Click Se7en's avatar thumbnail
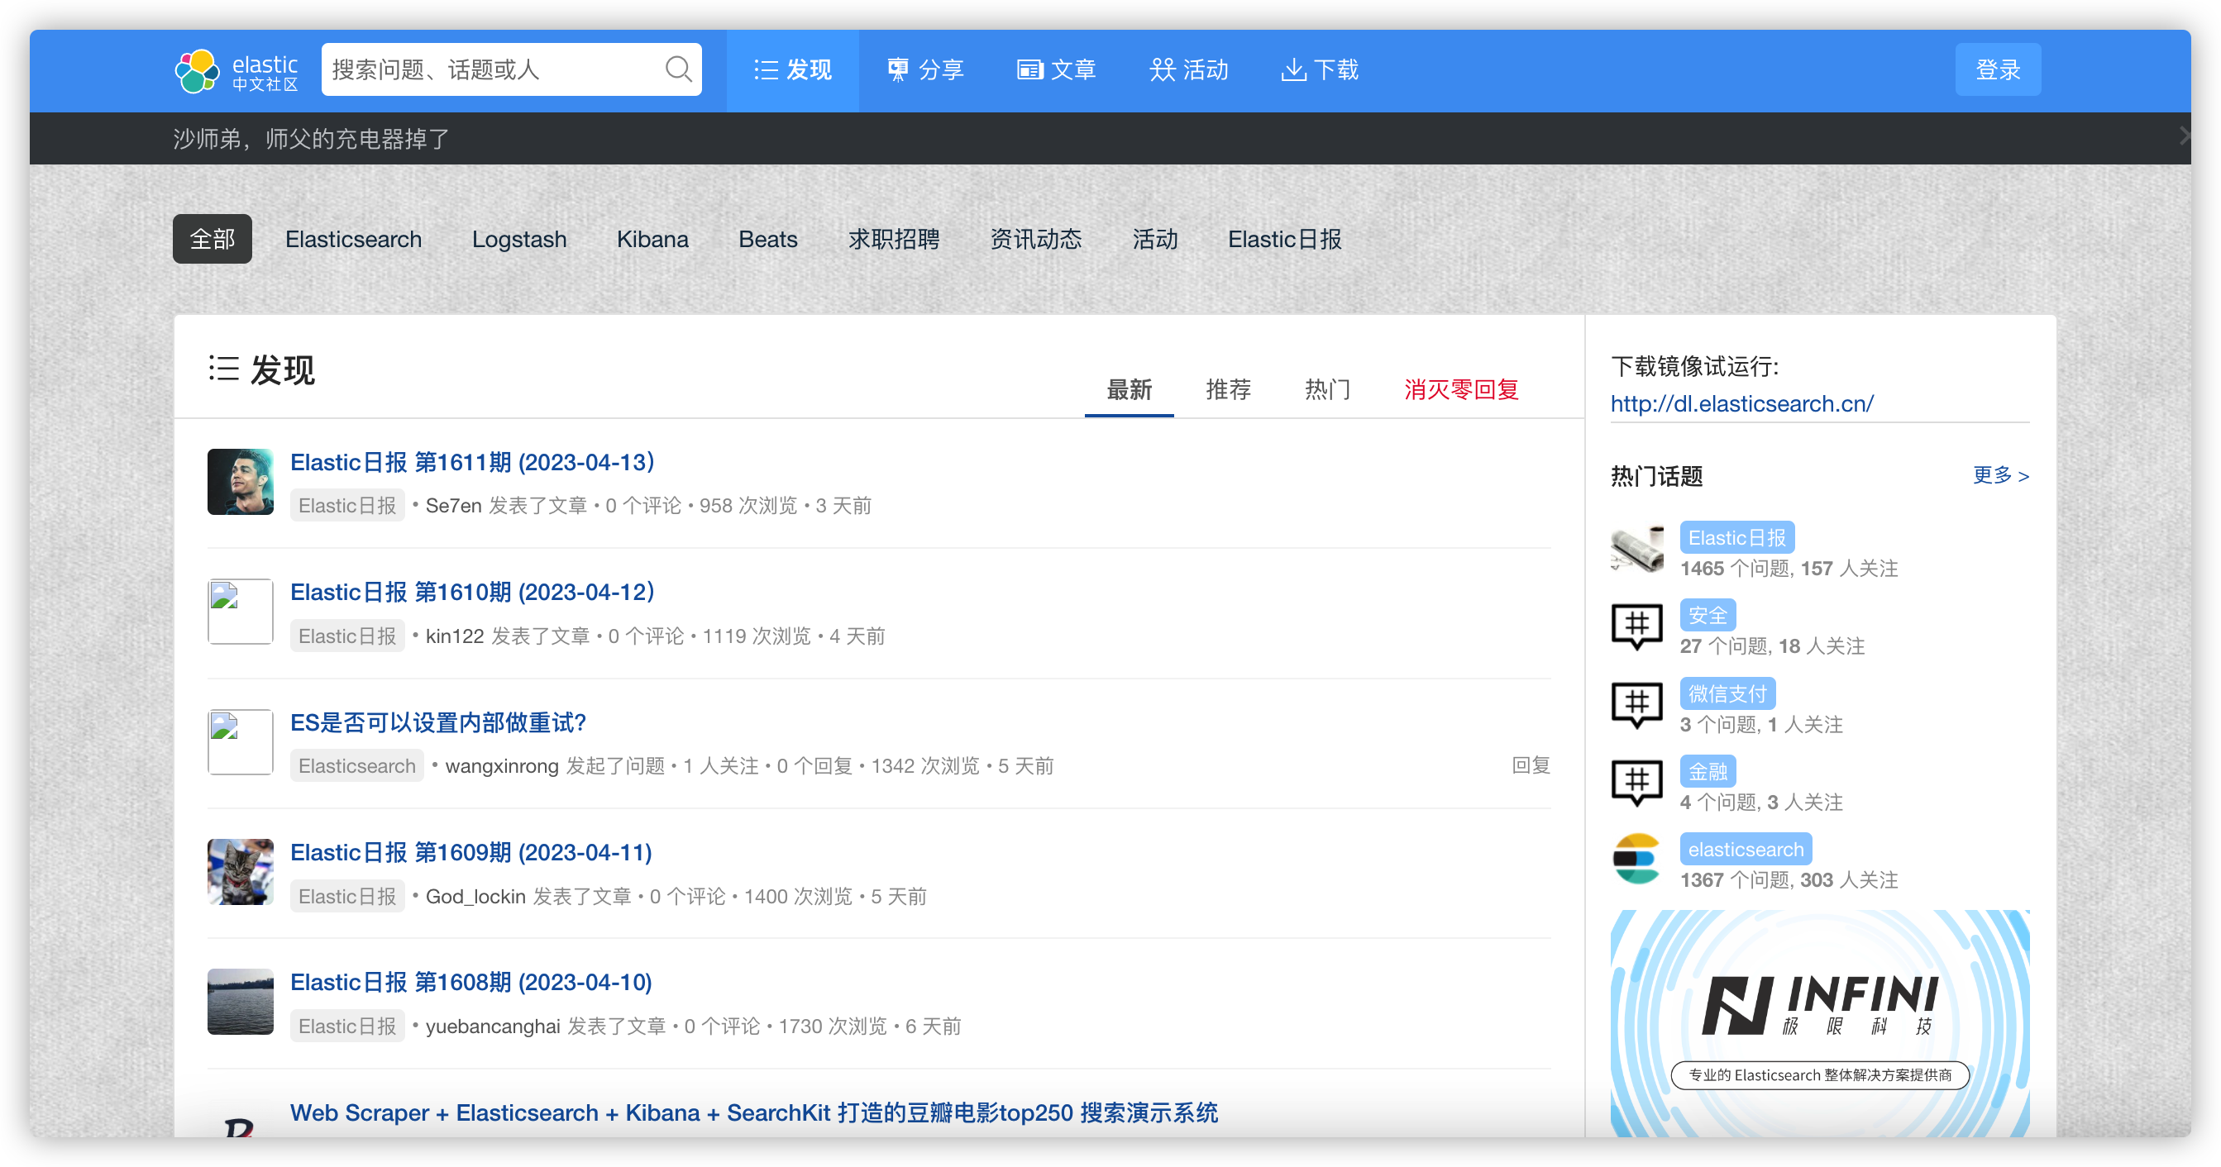The height and width of the screenshot is (1167, 2221). pyautogui.click(x=241, y=482)
